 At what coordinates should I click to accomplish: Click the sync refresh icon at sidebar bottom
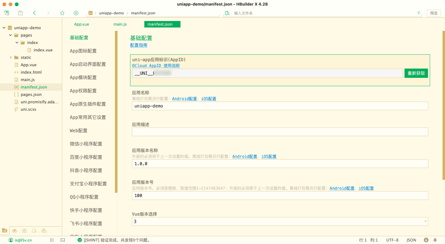[34, 231]
